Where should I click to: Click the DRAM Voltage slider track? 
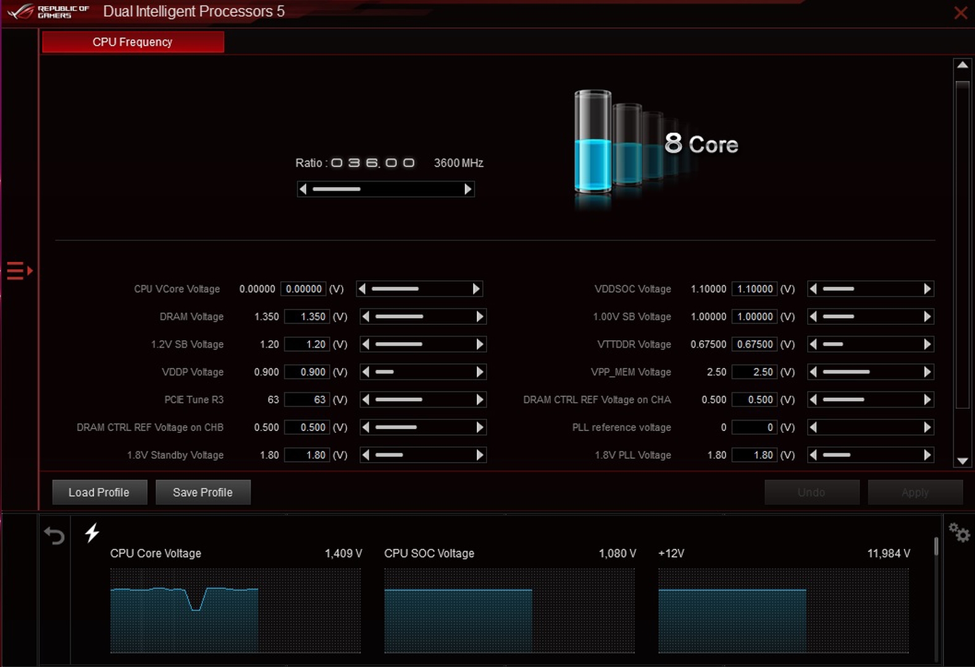[x=423, y=316]
